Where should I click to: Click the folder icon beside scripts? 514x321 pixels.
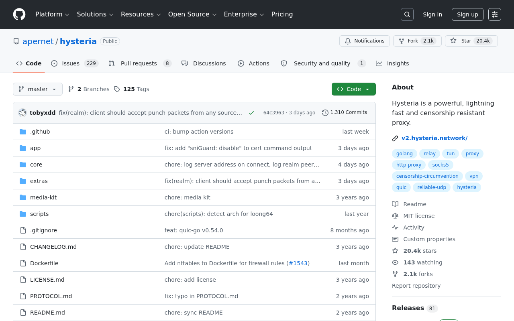(23, 214)
